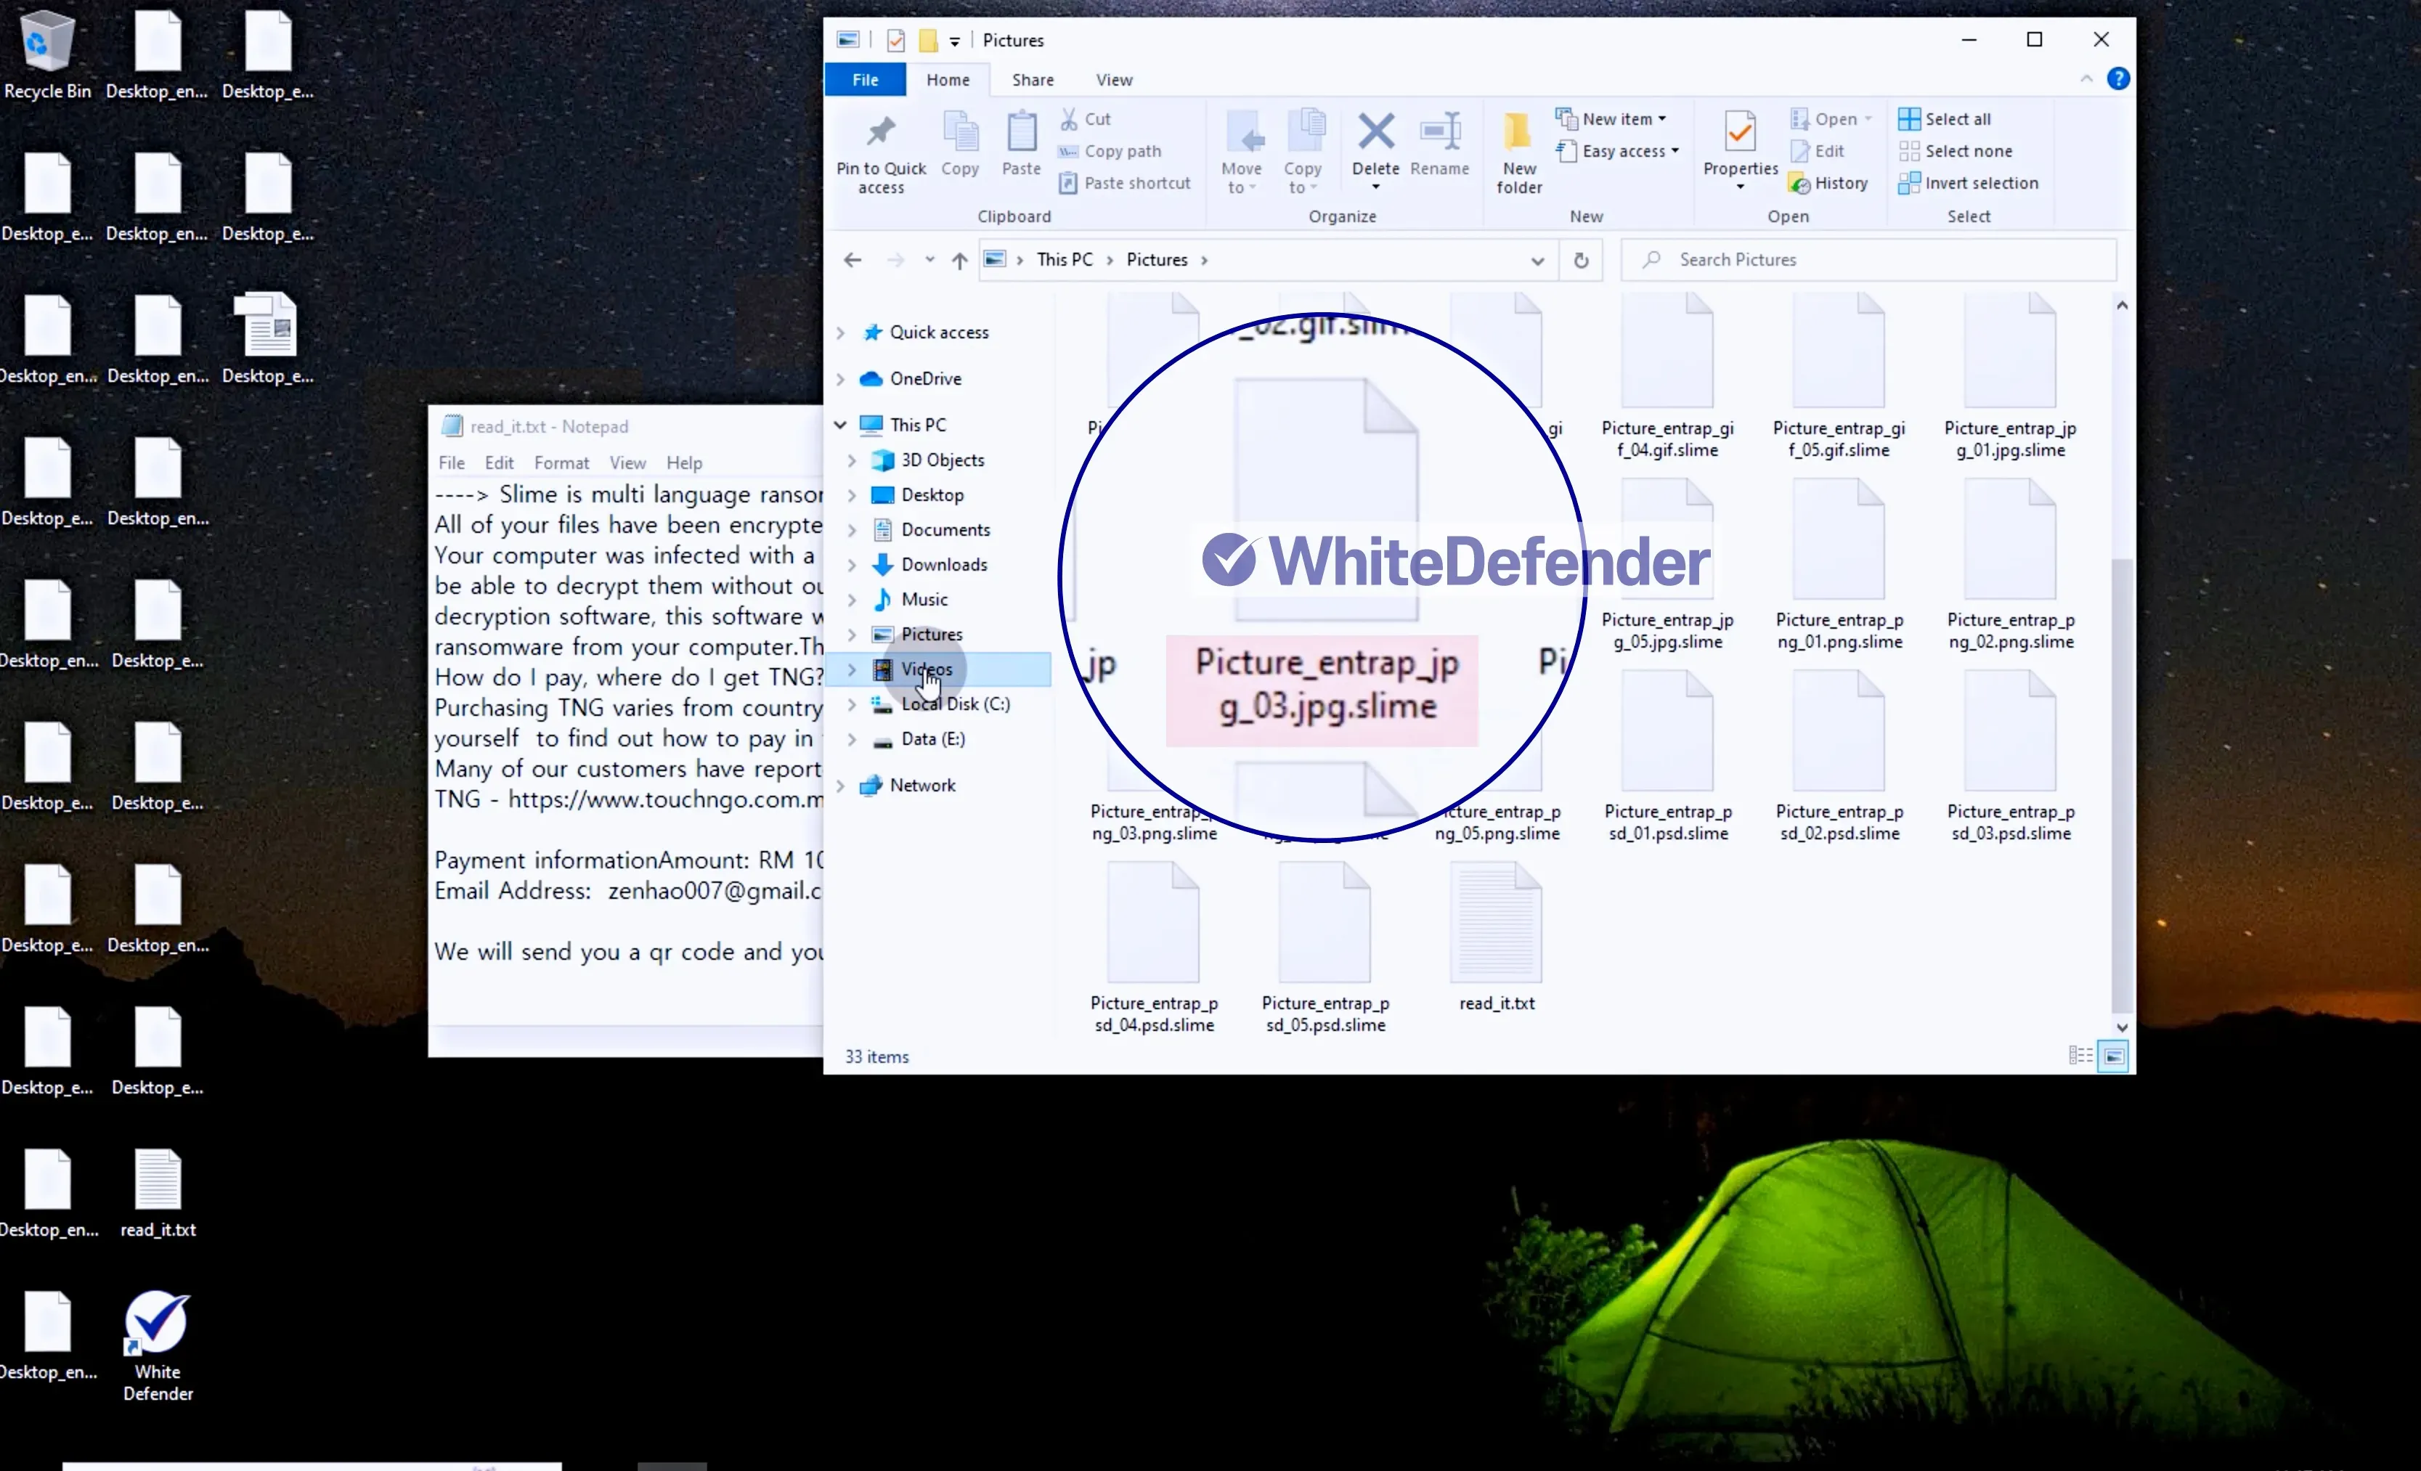The width and height of the screenshot is (2421, 1471).
Task: Open the File tab in Explorer
Action: coord(865,80)
